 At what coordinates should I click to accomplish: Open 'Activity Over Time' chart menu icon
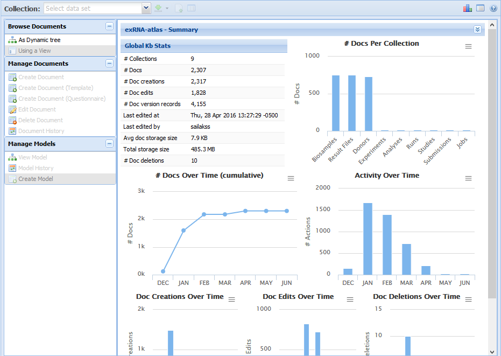pyautogui.click(x=468, y=178)
